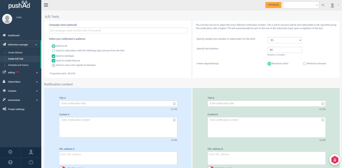Click the Content B text area

(x=266, y=127)
